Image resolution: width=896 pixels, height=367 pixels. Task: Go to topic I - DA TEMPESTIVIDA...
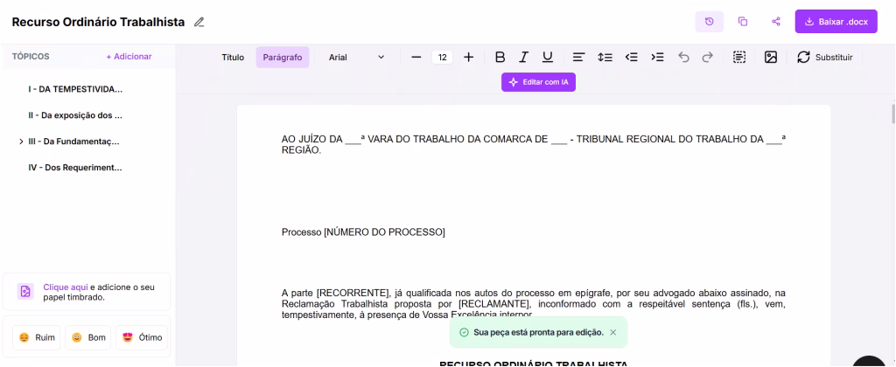[x=75, y=89]
